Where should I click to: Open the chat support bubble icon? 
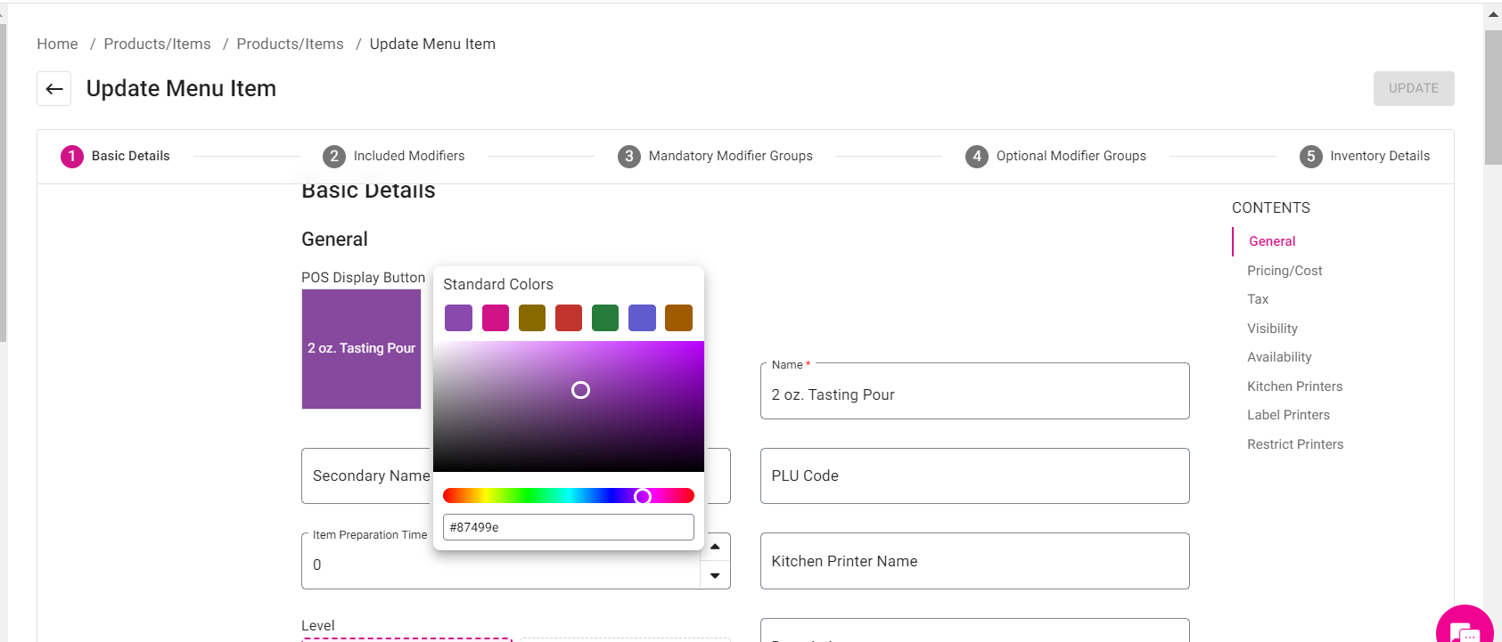pyautogui.click(x=1465, y=629)
